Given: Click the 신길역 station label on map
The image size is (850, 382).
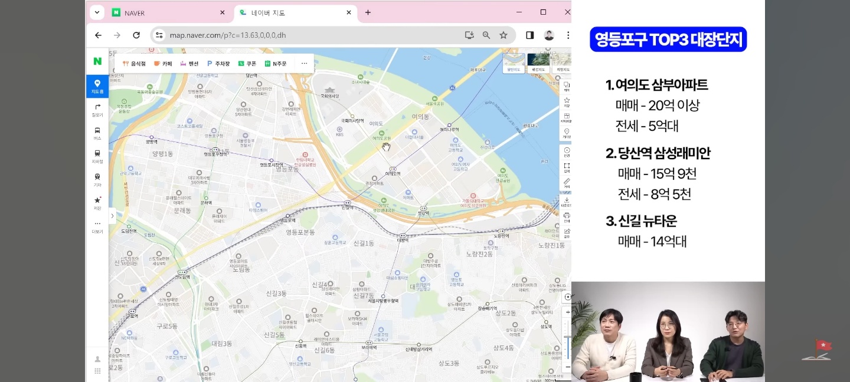Looking at the screenshot, I should (347, 206).
